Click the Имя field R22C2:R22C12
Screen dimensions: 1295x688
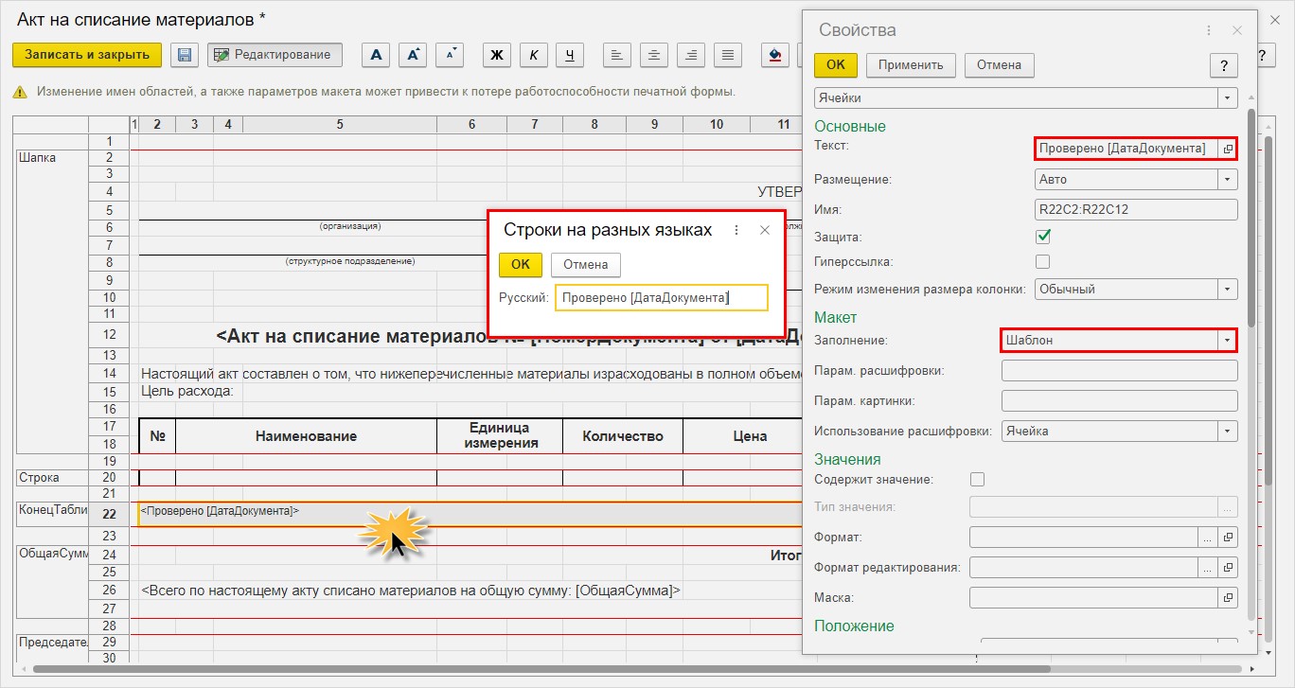(1136, 210)
